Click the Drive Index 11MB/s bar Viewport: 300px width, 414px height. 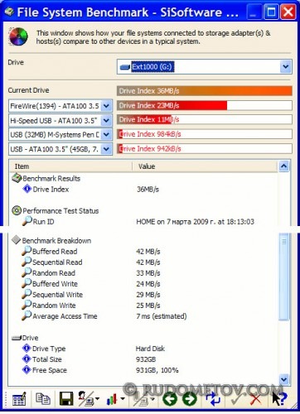205,119
